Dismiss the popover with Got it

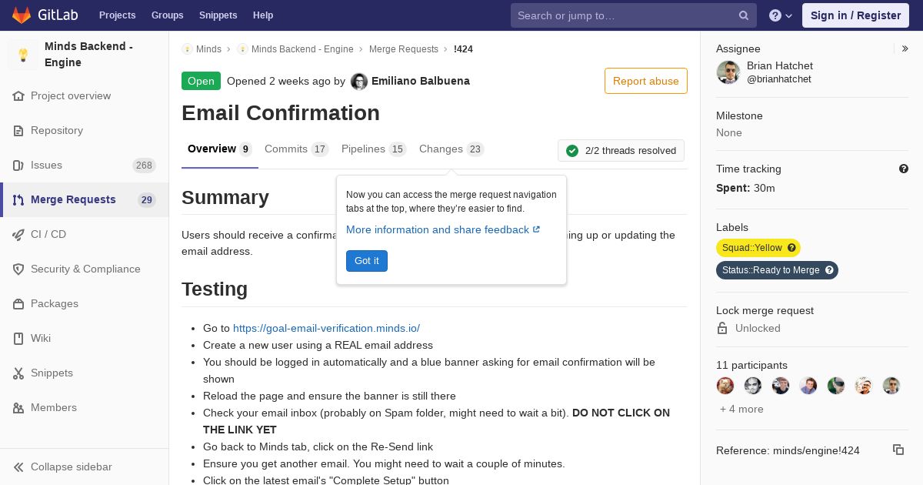tap(367, 261)
